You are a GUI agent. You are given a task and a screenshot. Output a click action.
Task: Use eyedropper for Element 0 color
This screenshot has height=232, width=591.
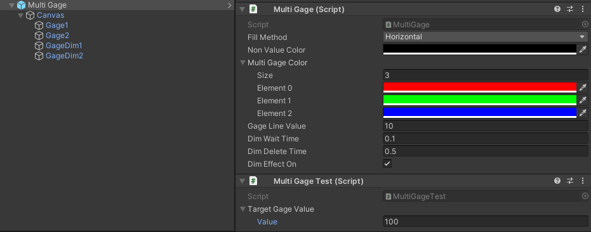point(583,88)
